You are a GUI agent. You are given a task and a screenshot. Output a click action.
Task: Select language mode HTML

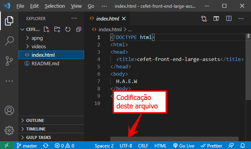pos(160,146)
